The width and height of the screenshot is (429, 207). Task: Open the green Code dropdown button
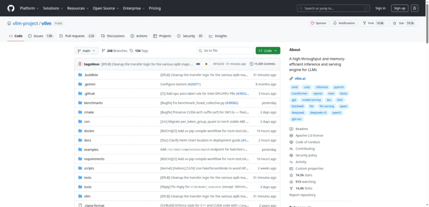click(x=268, y=51)
